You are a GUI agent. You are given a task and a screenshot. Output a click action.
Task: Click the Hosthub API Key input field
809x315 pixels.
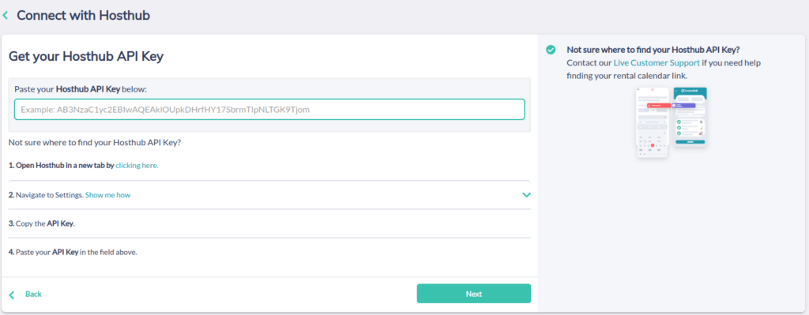pos(269,109)
